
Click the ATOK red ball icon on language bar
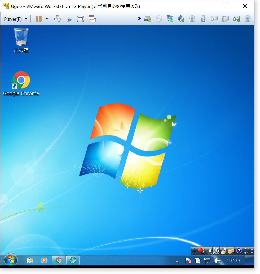(201, 251)
